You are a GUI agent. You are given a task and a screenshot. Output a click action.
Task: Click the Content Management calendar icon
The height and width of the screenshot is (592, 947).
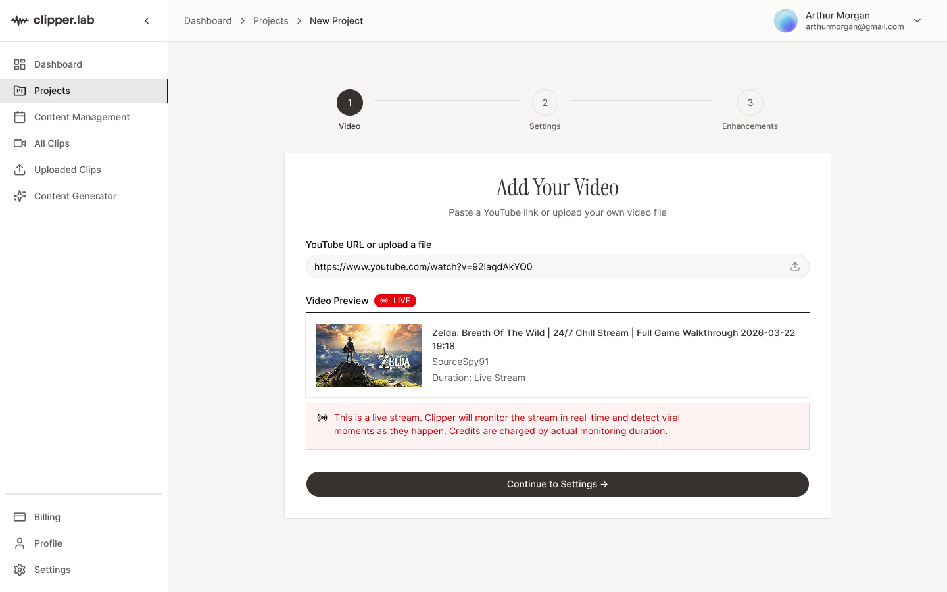(x=20, y=117)
